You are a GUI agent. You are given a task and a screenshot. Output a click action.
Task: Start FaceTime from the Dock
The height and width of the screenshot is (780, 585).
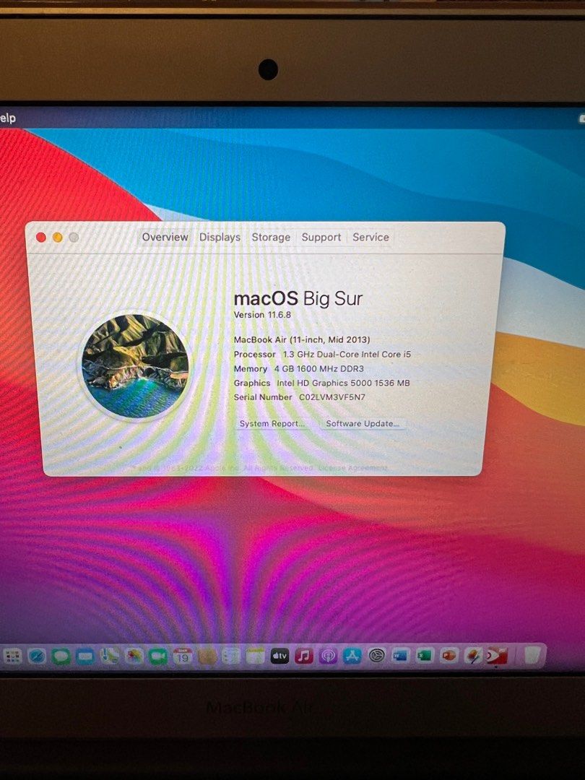[x=158, y=656]
